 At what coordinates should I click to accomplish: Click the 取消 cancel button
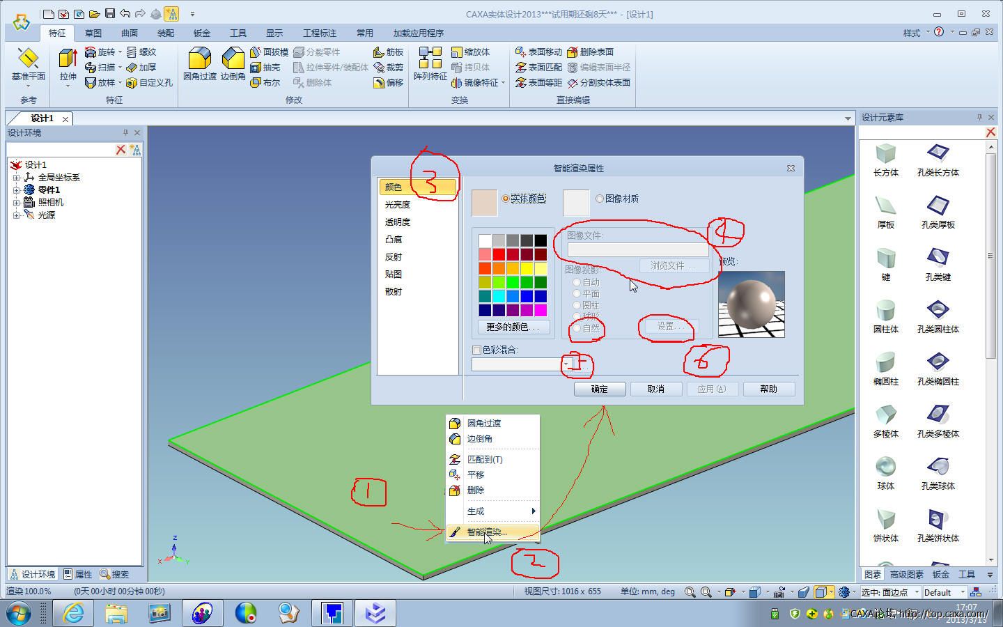coord(656,389)
